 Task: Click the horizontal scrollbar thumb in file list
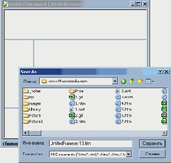pyautogui.click(x=35, y=133)
